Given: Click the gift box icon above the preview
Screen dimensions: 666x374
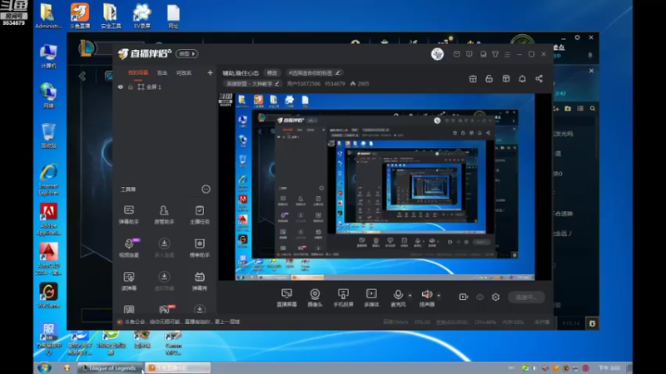Looking at the screenshot, I should (x=473, y=79).
